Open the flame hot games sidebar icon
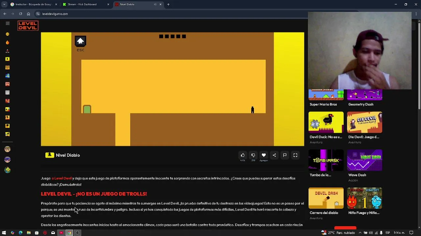 [8, 42]
